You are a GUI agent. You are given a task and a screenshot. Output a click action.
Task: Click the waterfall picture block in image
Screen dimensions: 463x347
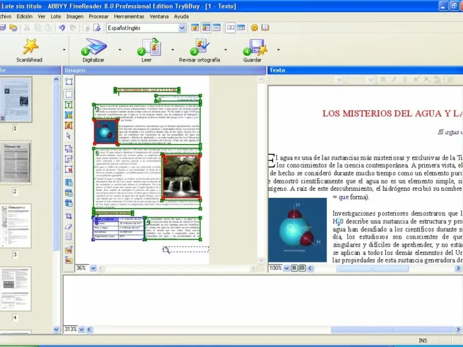[x=181, y=176]
